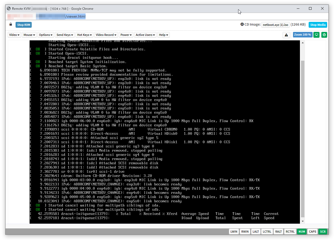
Task: Click the green power control icon
Action: click(x=324, y=35)
